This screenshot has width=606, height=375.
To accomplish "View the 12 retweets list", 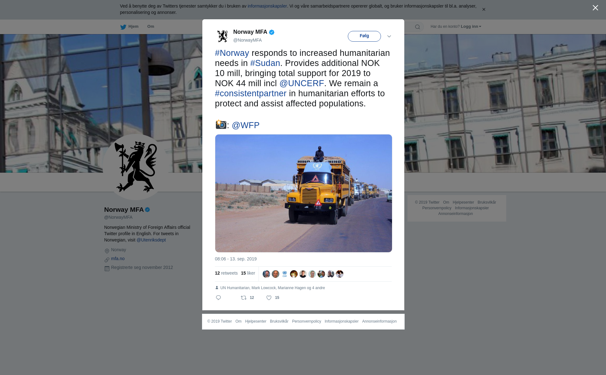I will click(x=226, y=273).
